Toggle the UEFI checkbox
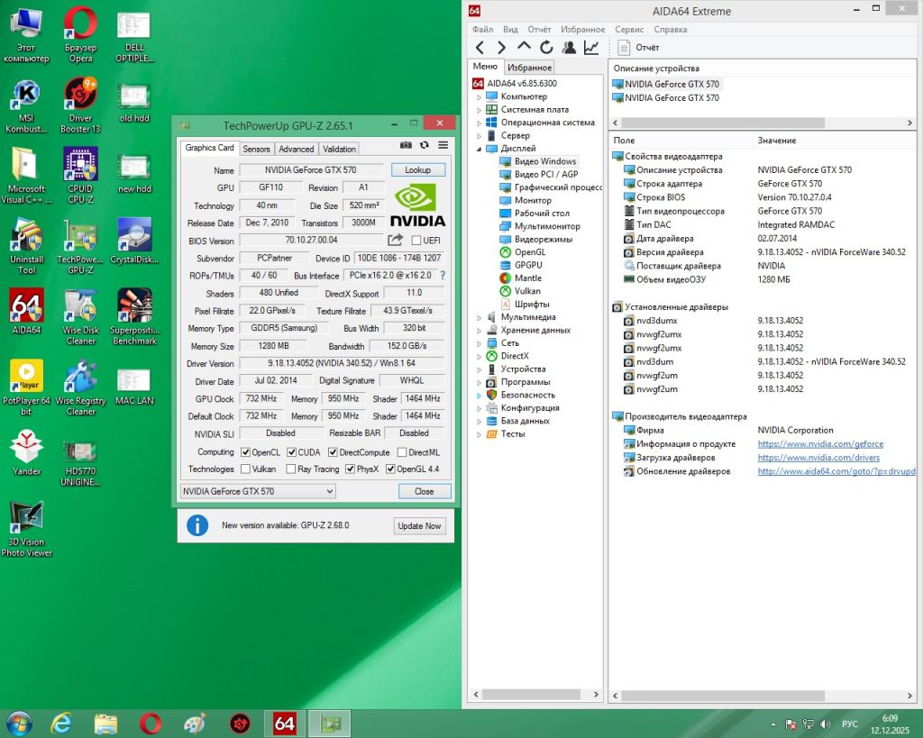923x738 pixels. (416, 240)
